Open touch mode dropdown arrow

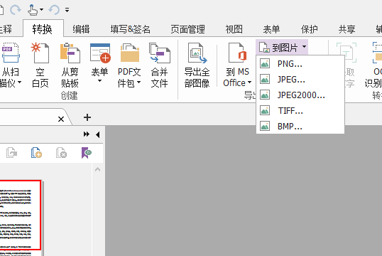tap(42, 10)
